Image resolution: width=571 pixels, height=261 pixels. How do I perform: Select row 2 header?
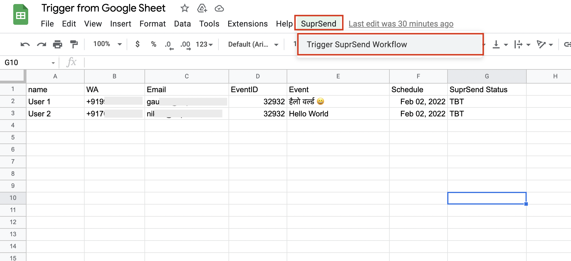coord(13,101)
